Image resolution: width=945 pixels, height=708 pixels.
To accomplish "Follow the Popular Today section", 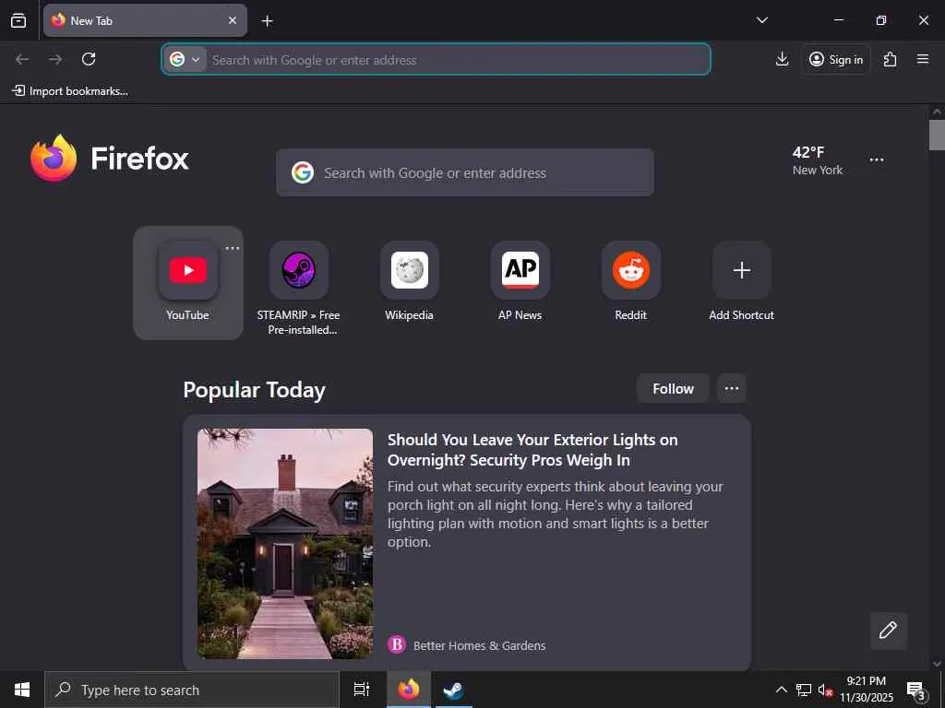I will pyautogui.click(x=673, y=389).
